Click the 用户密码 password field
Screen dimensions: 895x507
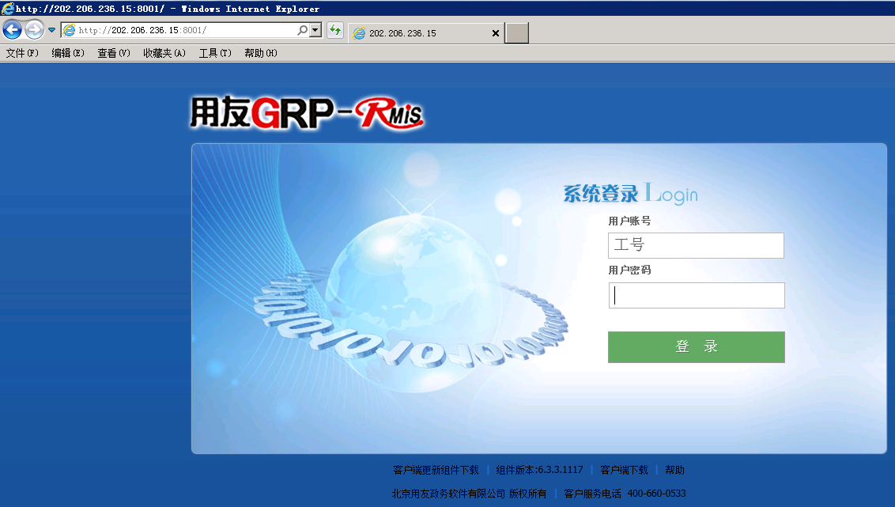point(697,295)
